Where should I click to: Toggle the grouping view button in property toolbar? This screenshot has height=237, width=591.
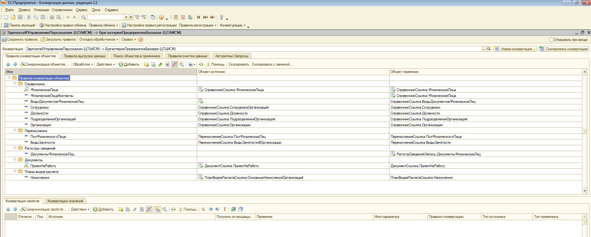point(158,209)
